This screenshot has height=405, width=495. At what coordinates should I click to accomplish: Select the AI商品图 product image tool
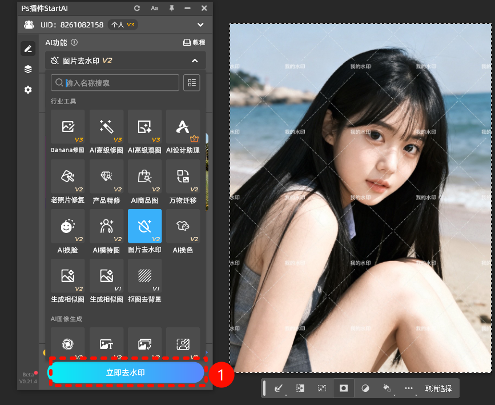coord(144,177)
